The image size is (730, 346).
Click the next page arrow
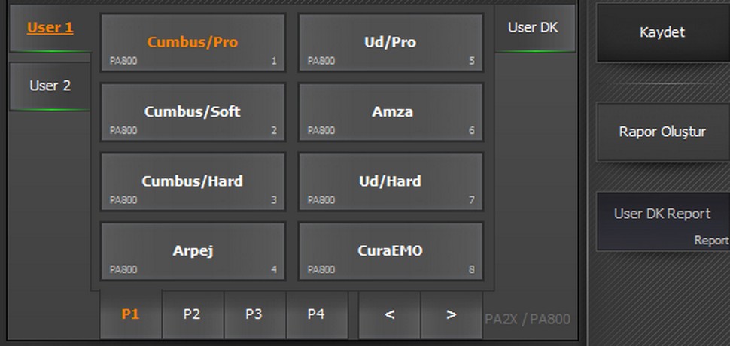click(452, 314)
